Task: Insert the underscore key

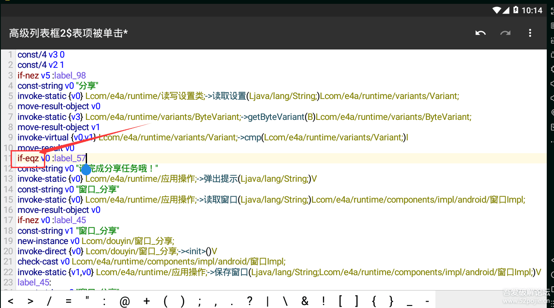Action: pos(410,305)
